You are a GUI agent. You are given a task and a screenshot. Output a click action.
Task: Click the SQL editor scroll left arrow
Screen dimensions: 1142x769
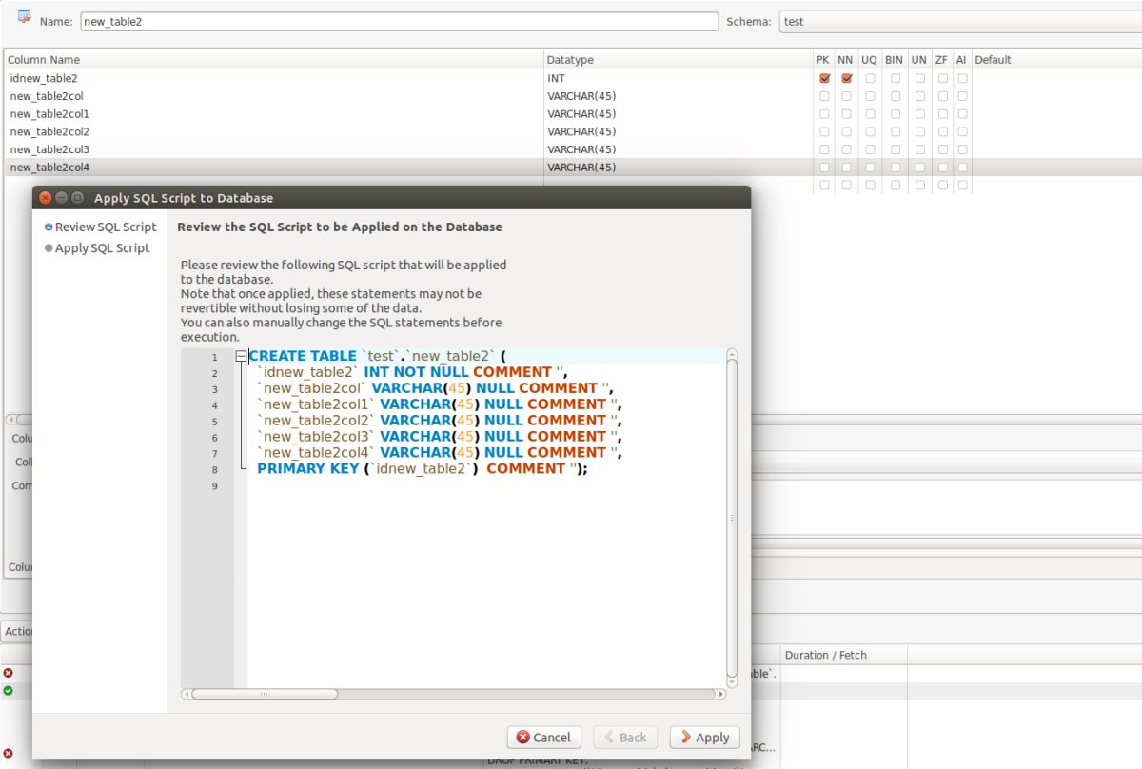click(187, 694)
